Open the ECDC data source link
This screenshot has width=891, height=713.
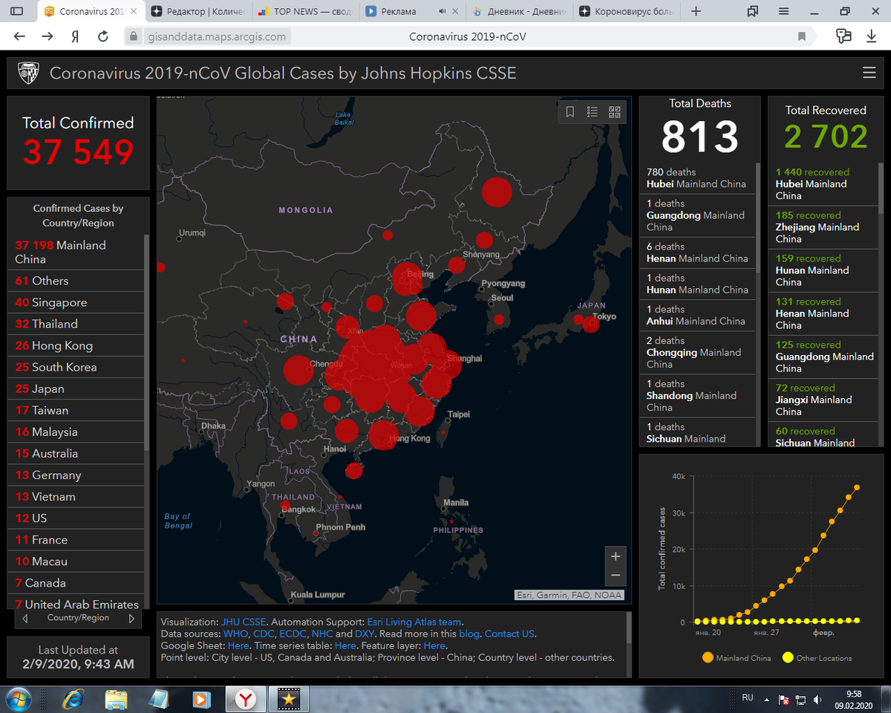293,634
